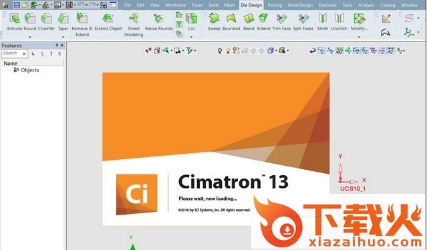Use the Trim Face tool

tap(281, 22)
